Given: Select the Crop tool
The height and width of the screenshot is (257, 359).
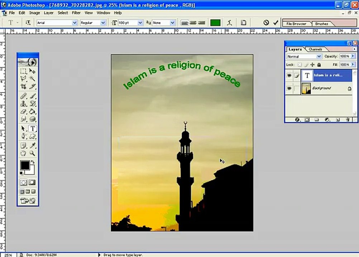Looking at the screenshot, I should 23,86.
